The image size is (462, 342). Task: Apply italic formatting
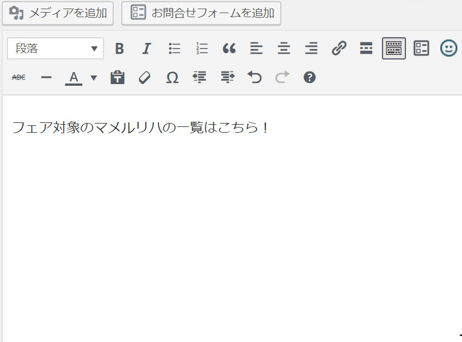click(x=146, y=49)
